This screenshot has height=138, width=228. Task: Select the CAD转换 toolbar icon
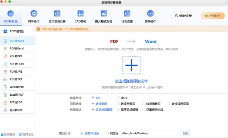(x=80, y=13)
